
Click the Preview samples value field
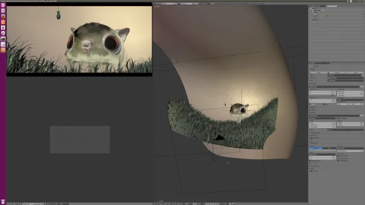coord(350,125)
